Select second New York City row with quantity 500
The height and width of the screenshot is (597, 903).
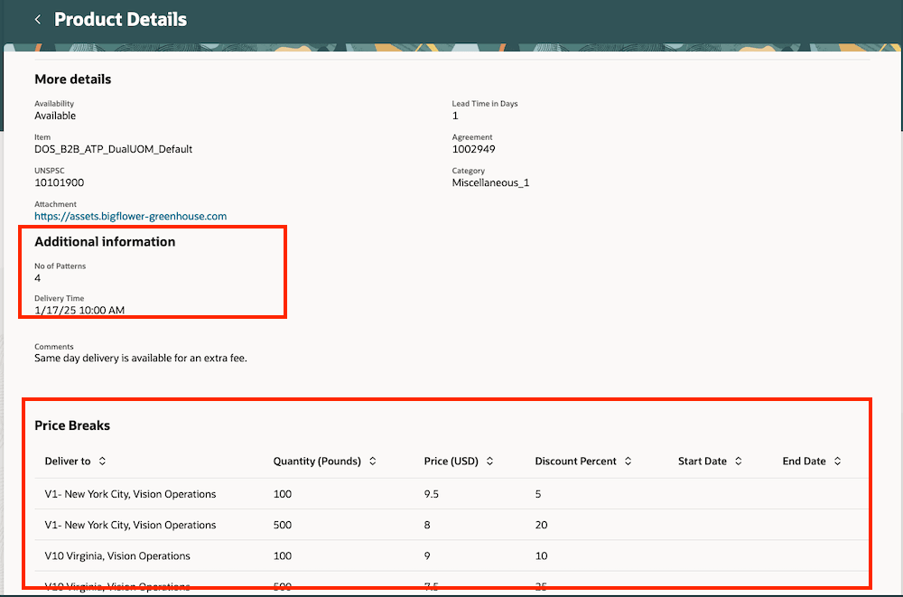[130, 525]
